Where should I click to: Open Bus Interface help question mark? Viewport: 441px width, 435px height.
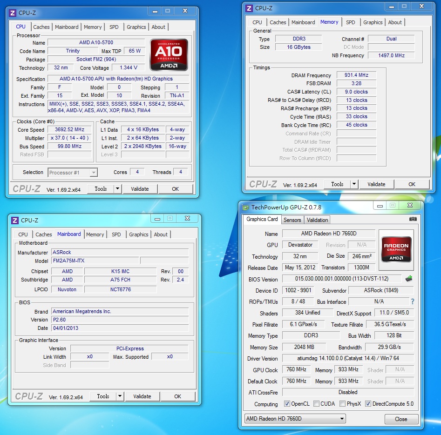click(x=412, y=301)
